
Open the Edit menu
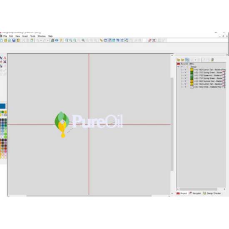point(11,36)
